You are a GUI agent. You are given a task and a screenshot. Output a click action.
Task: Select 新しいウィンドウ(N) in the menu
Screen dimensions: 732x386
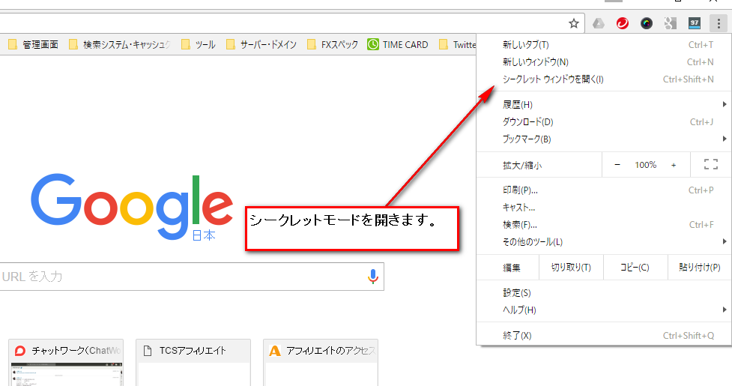click(x=604, y=62)
